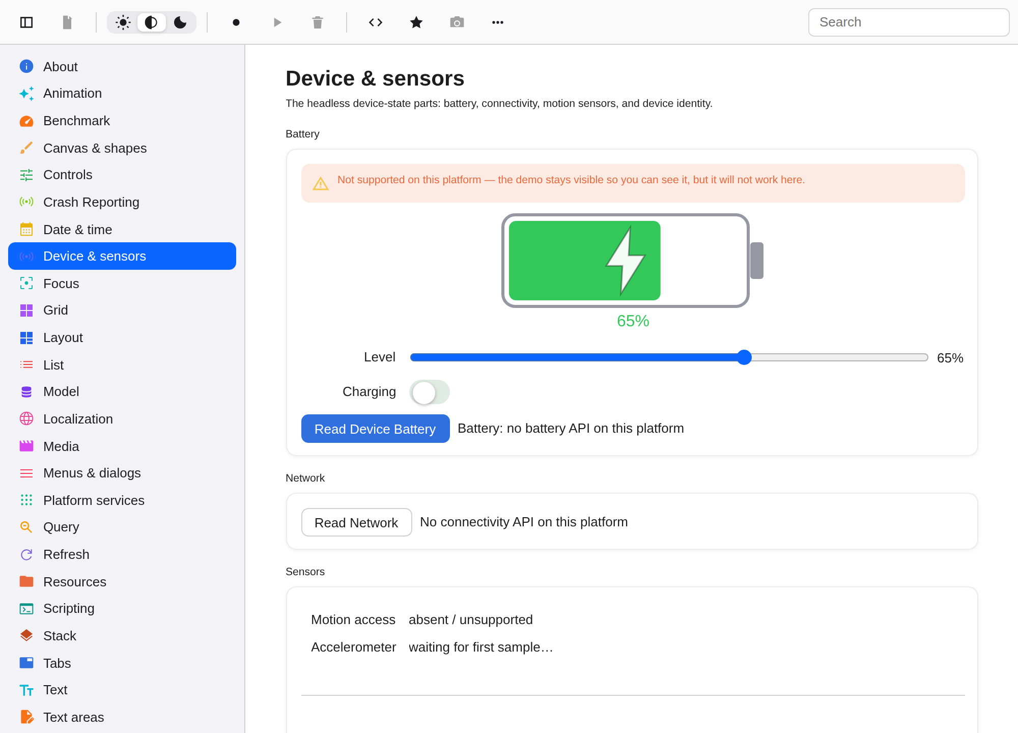
Task: Click the Read Network button
Action: tap(356, 522)
